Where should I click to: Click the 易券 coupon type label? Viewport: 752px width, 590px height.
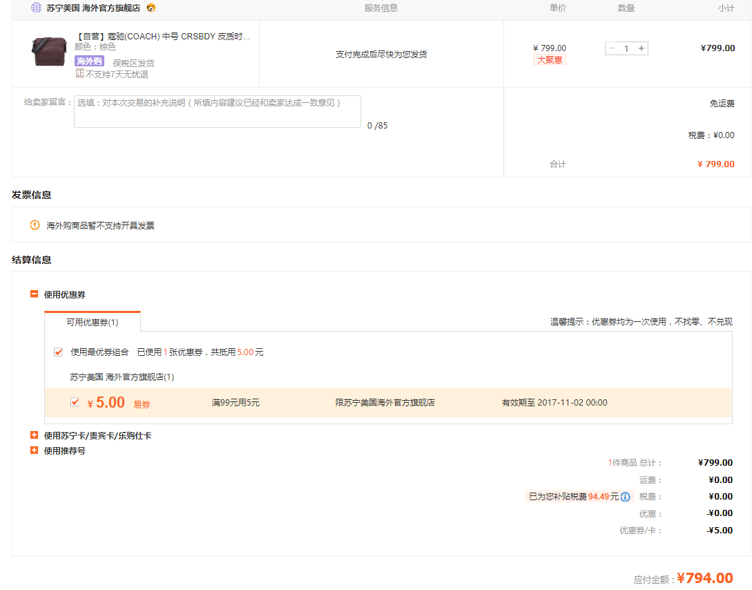click(x=142, y=404)
